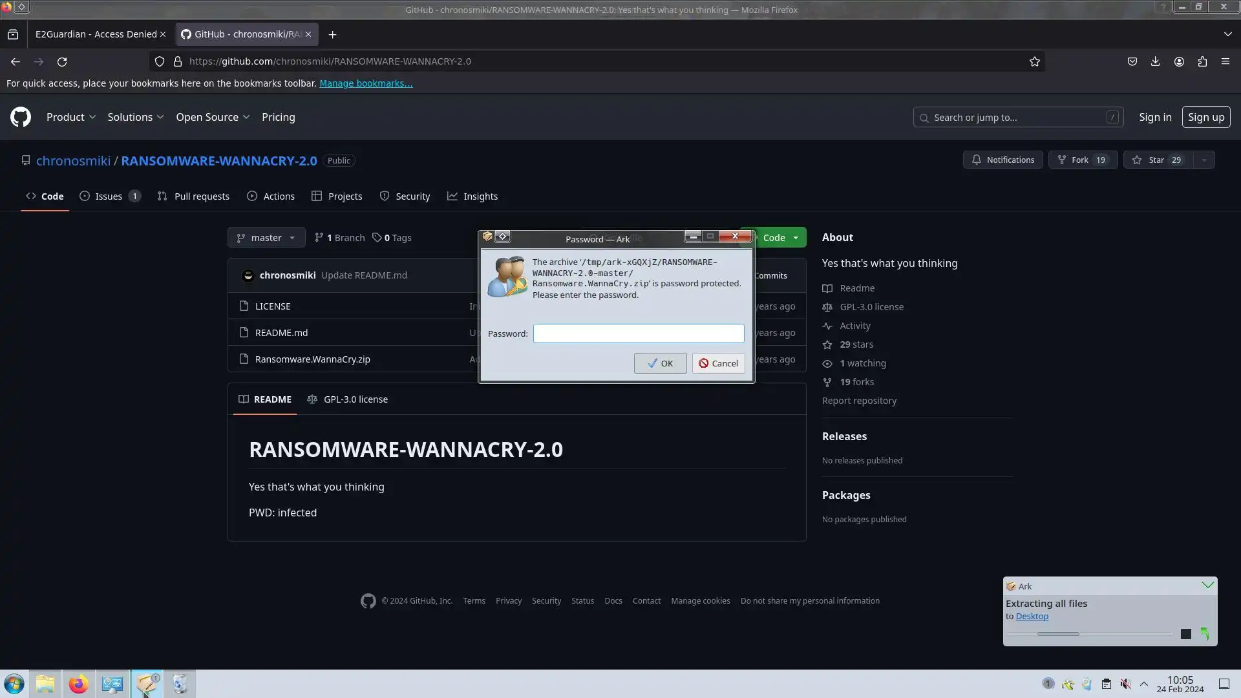1241x698 pixels.
Task: Click the GitHub logo in header
Action: [x=21, y=117]
